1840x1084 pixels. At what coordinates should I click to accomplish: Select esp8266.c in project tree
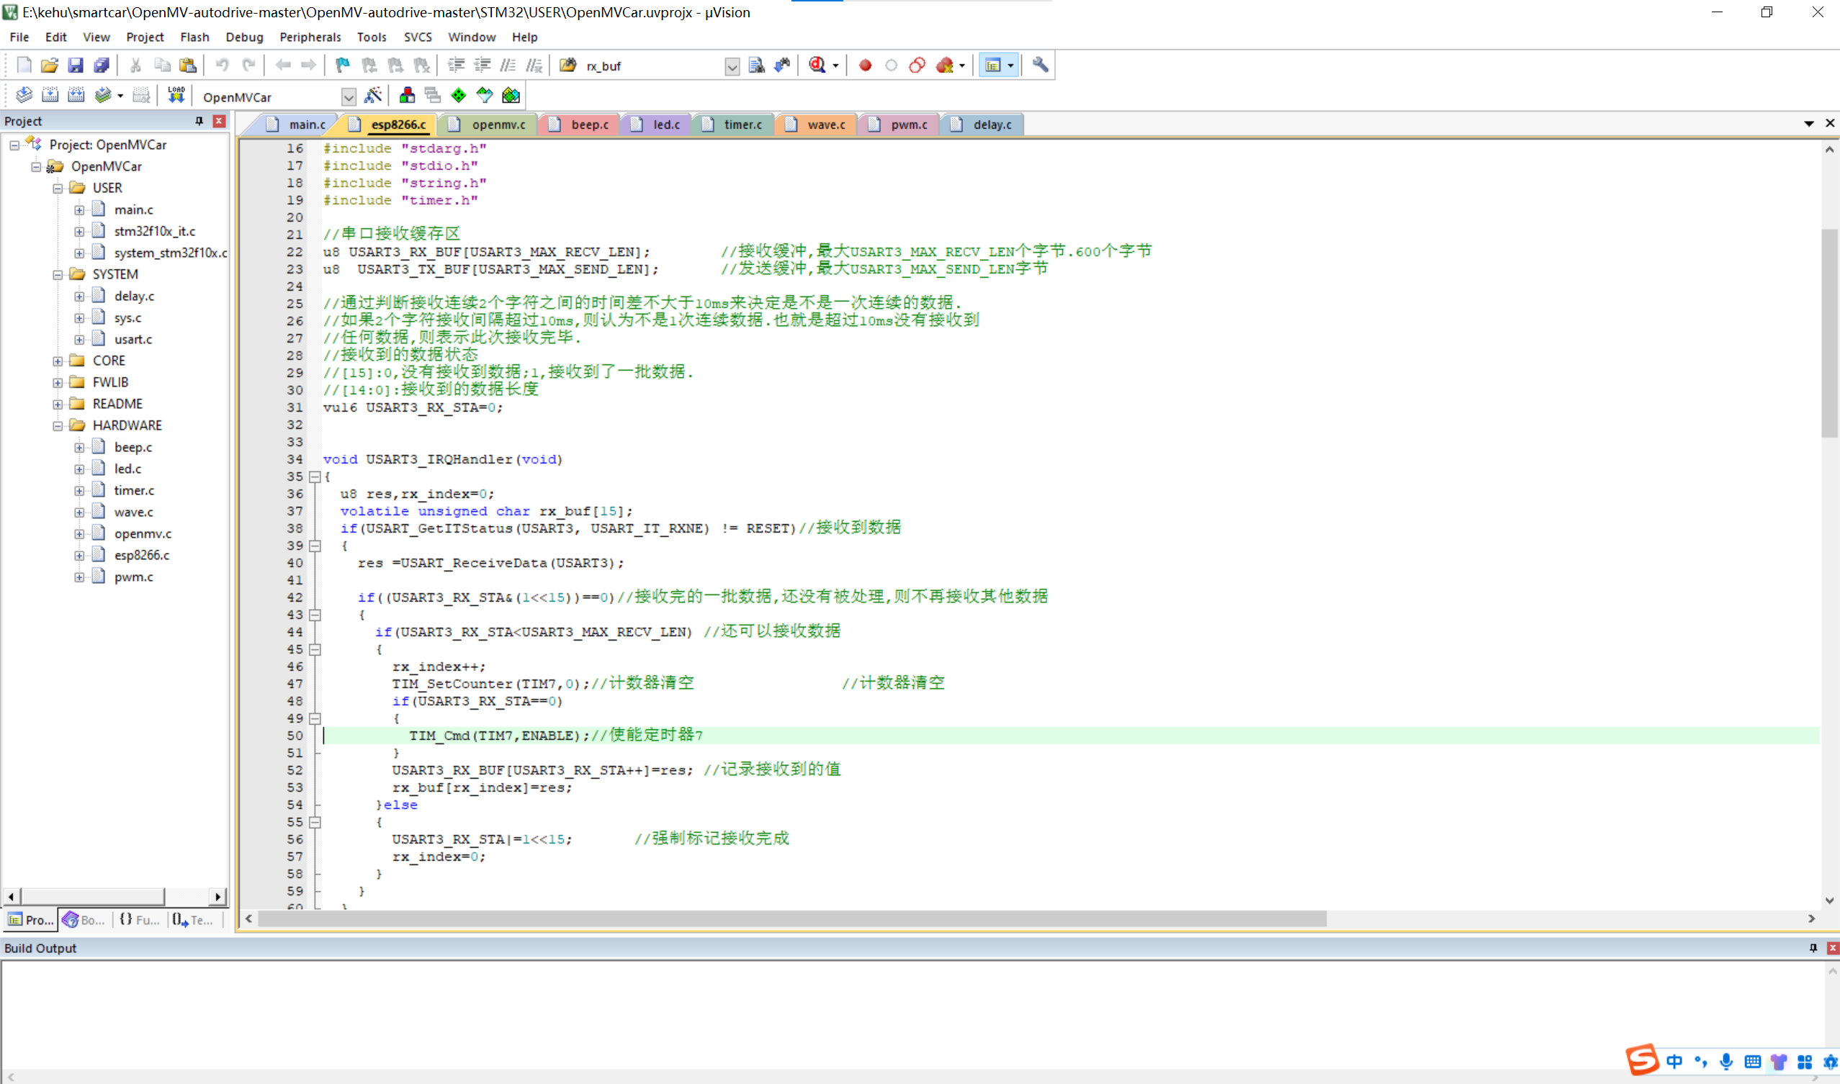(x=141, y=555)
